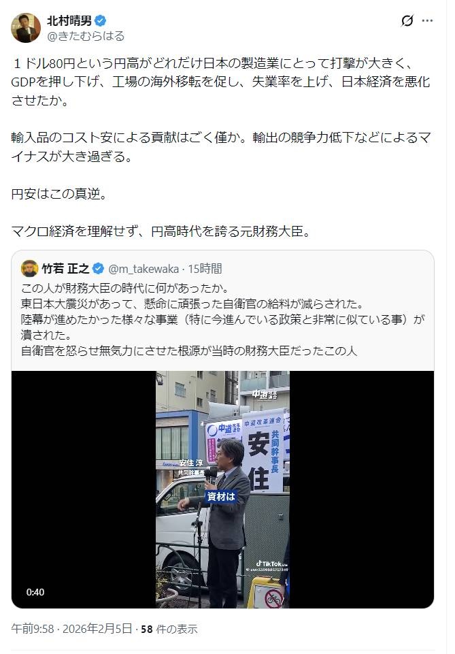
Task: Click the 0:40 video duration label
Action: coord(35,592)
